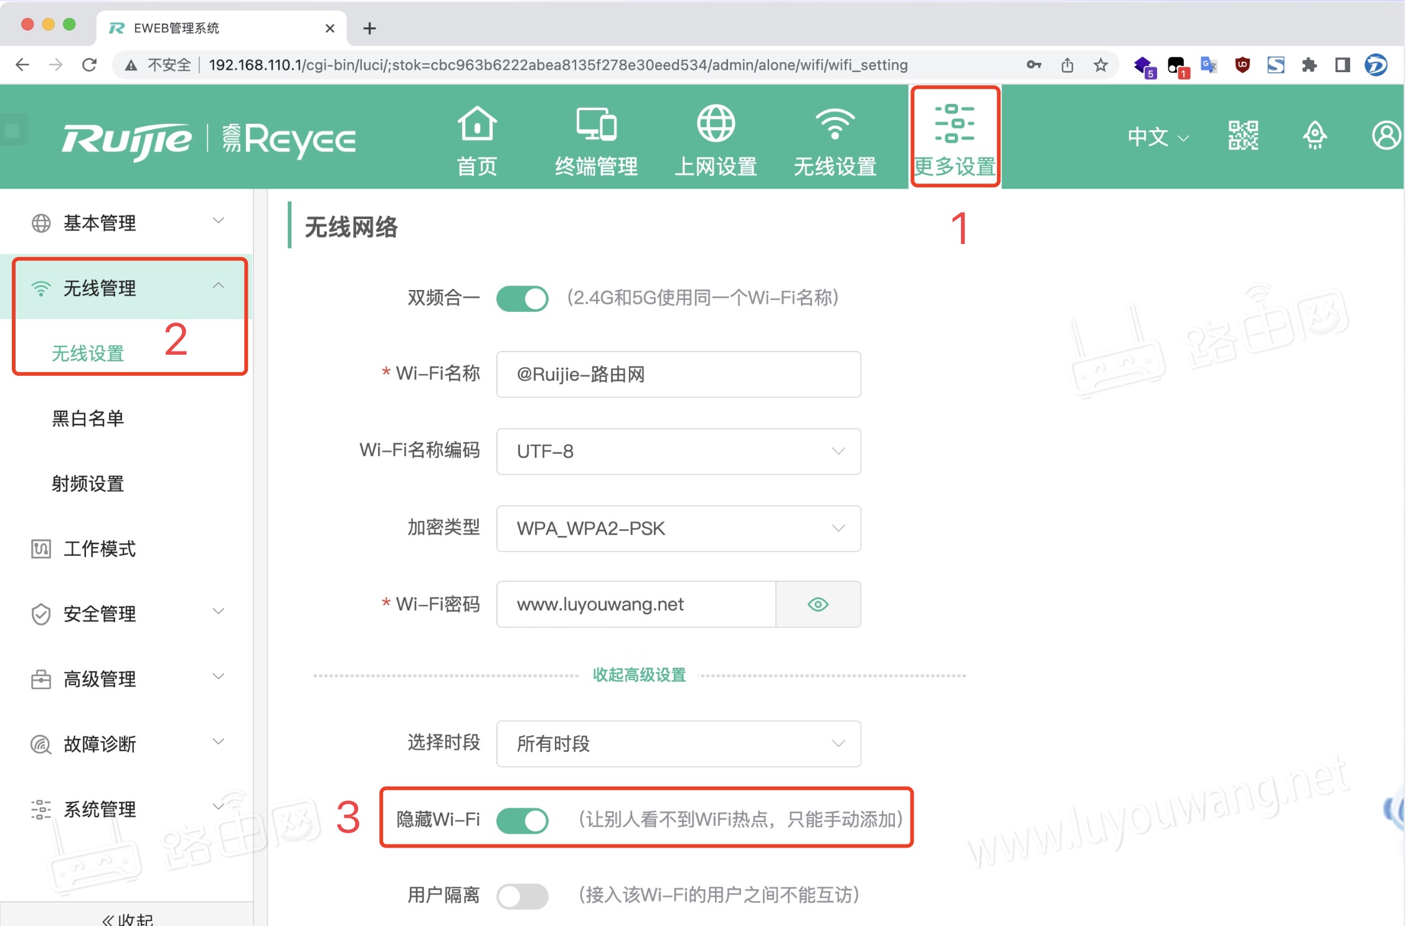Image resolution: width=1405 pixels, height=926 pixels.
Task: Open 无线设置 wireless settings icon
Action: click(835, 137)
